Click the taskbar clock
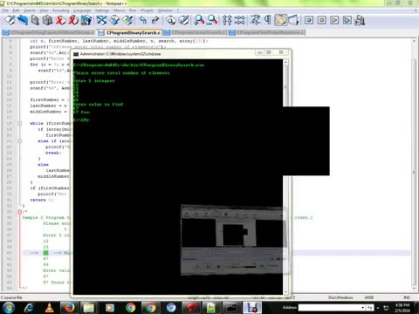This screenshot has height=314, width=419. click(402, 308)
